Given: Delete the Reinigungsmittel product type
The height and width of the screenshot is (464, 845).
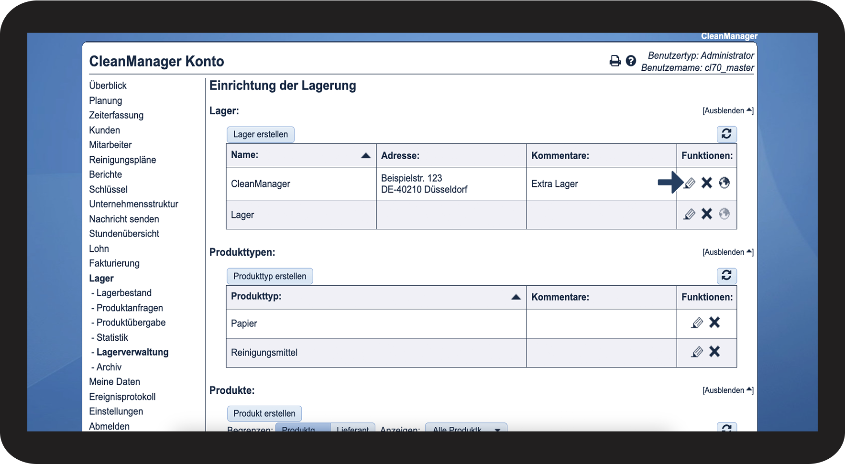Looking at the screenshot, I should [714, 352].
